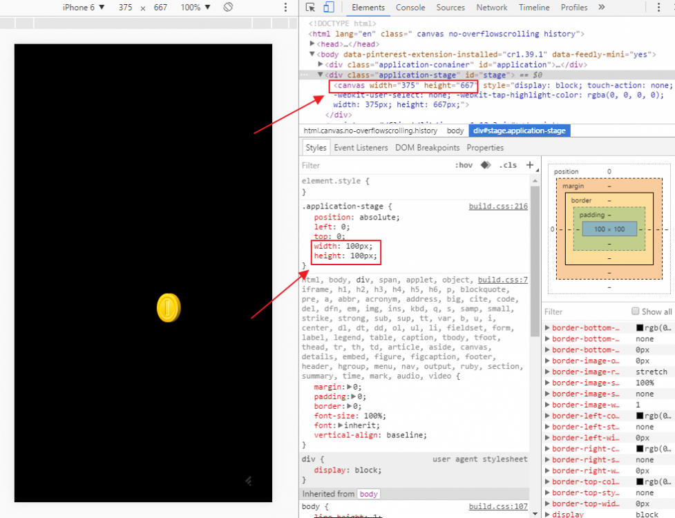Screen dimensions: 675x518
Task: Click the device width value 375
Action: 125,8
